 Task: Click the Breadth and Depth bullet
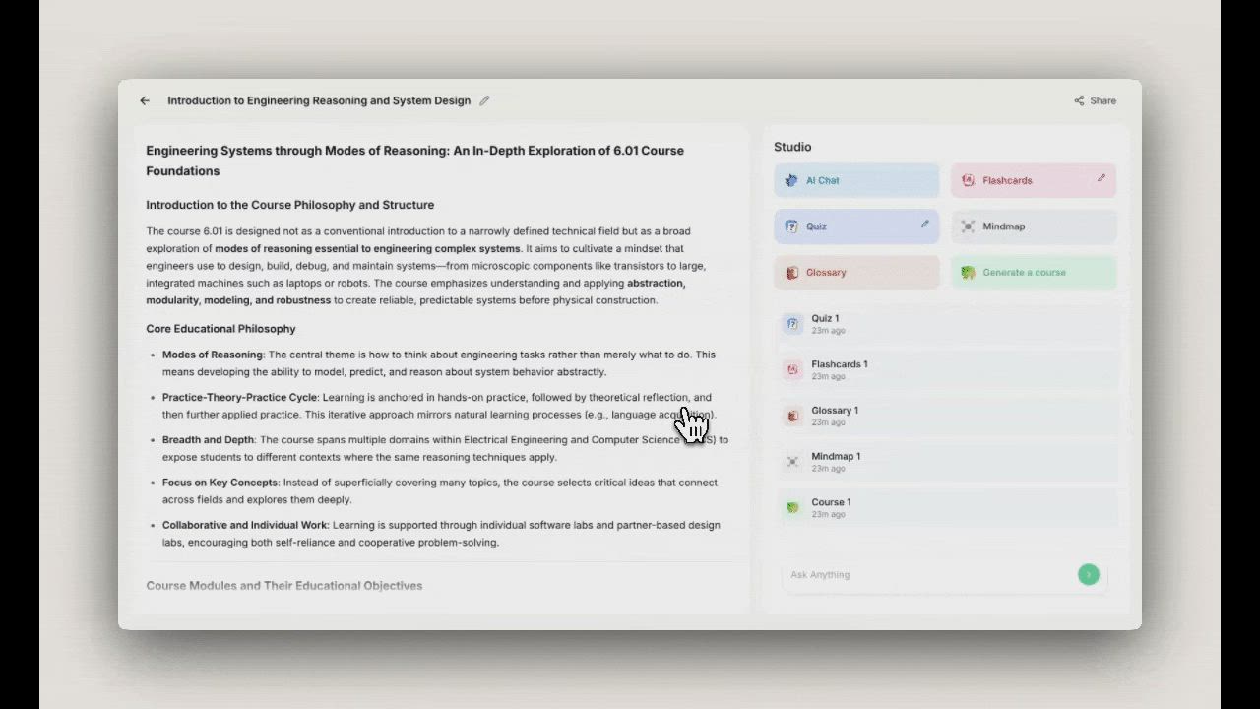[445, 448]
